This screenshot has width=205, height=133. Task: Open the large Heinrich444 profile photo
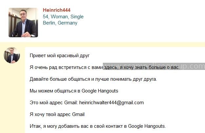[x=23, y=23]
